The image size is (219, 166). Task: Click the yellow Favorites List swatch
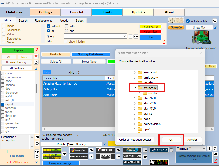tap(150, 27)
